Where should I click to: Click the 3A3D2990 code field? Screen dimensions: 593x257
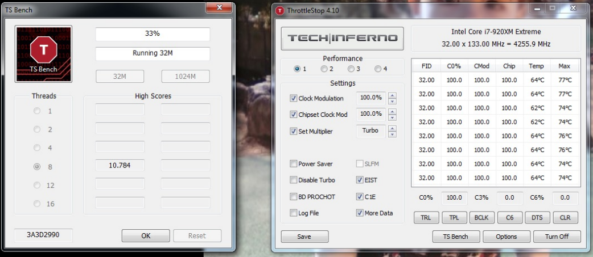click(43, 235)
